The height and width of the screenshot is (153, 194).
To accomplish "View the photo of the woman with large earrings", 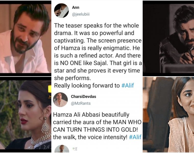I will pos(26,115).
